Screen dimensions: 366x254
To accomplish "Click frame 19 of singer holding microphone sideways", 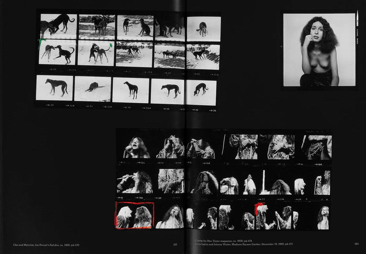I will [135, 182].
